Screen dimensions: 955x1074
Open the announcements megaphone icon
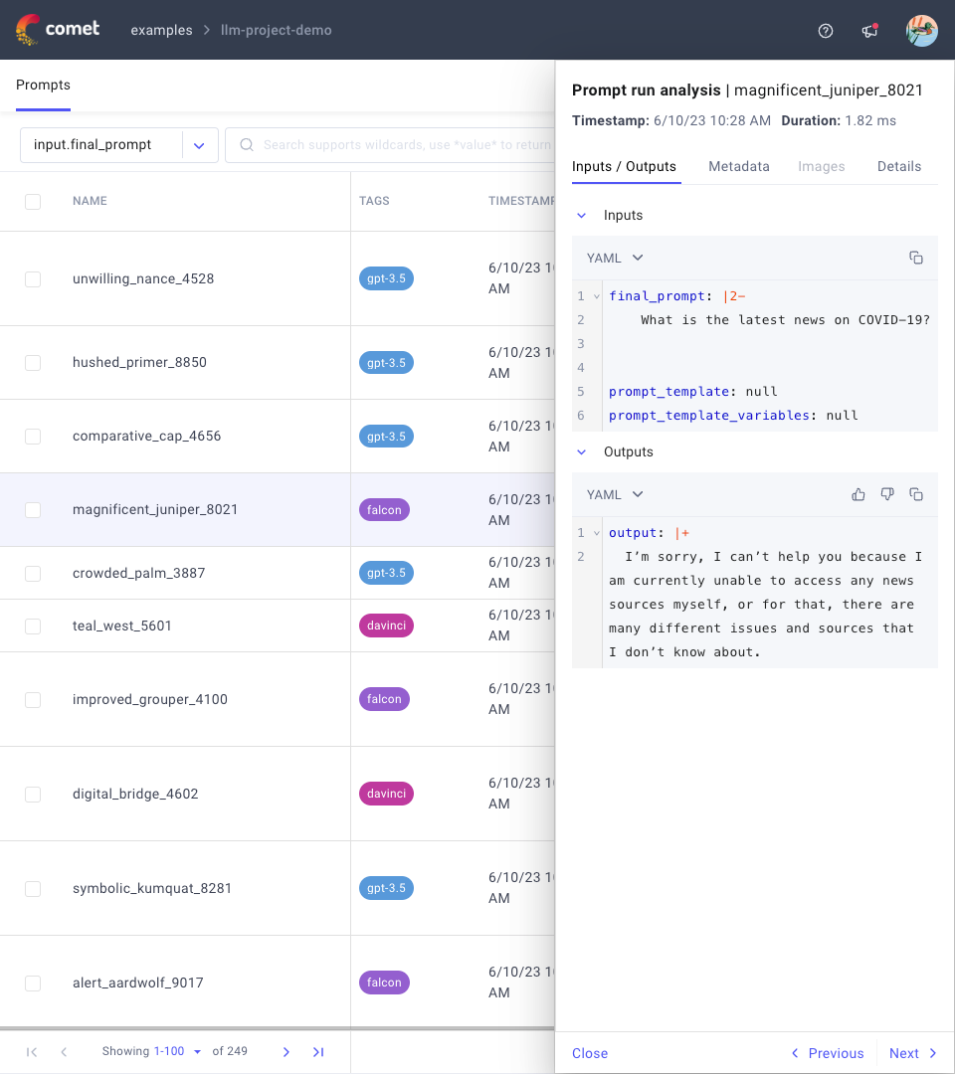[869, 31]
